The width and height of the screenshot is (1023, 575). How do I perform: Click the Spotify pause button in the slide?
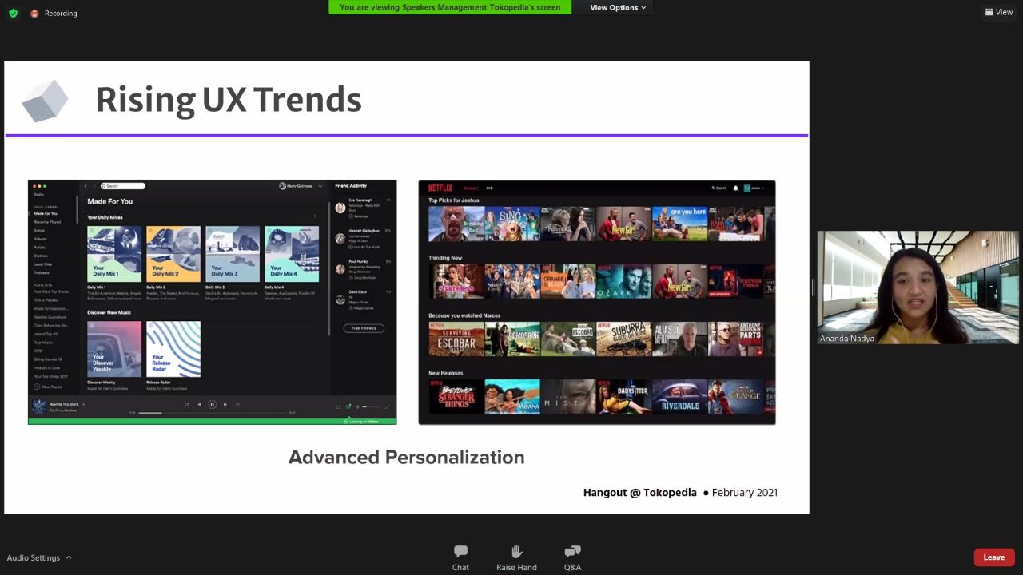pyautogui.click(x=212, y=404)
